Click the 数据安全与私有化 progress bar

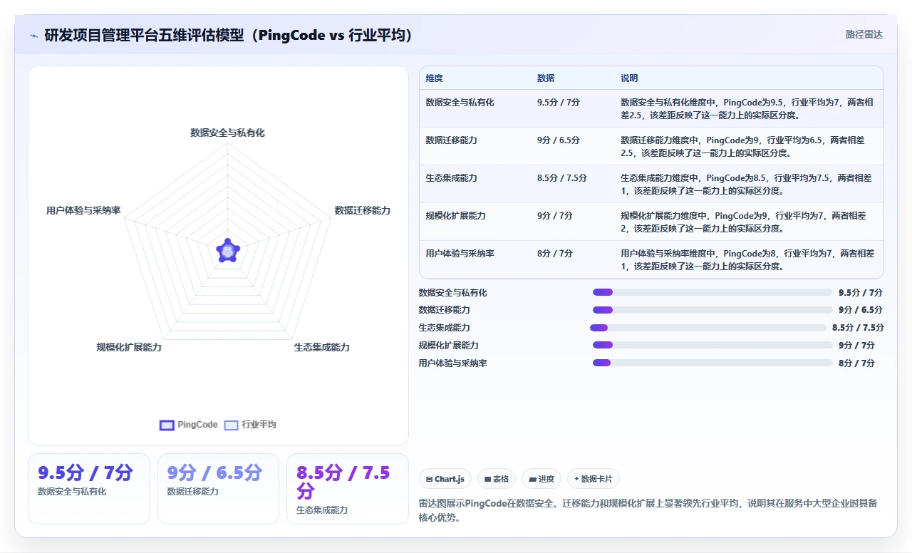(x=712, y=292)
